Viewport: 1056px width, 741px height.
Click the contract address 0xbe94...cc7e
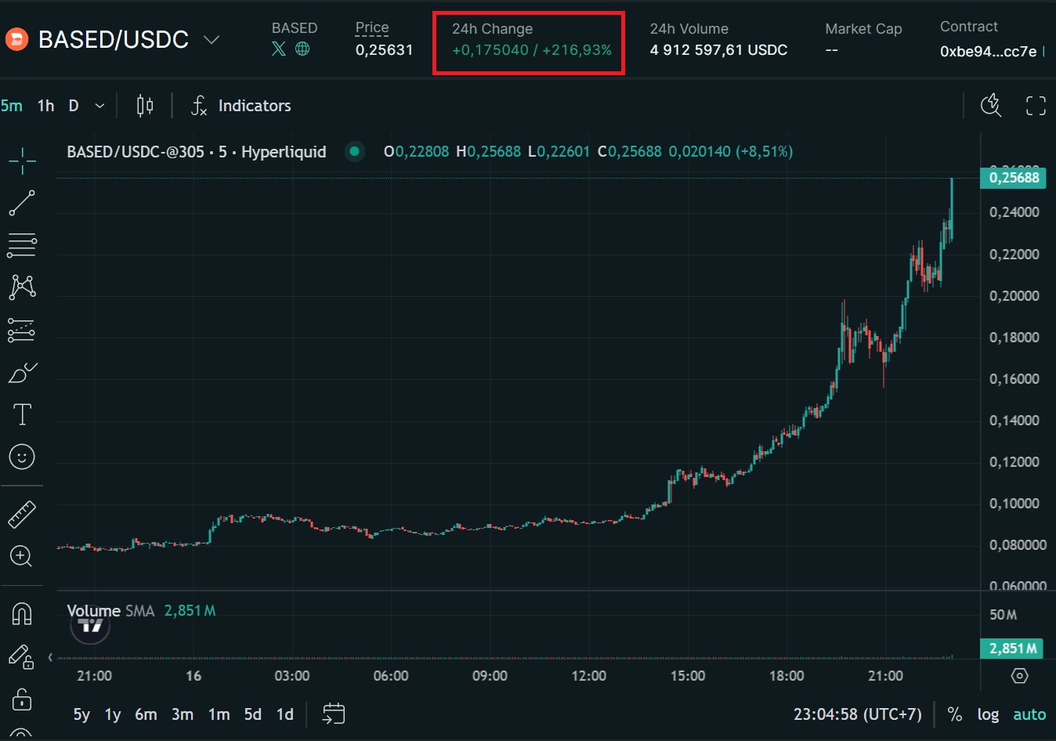point(988,51)
